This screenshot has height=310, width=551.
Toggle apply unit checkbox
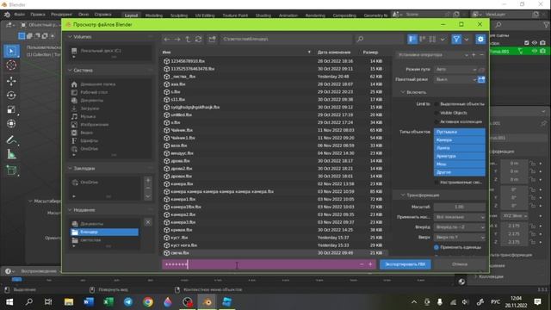click(x=436, y=247)
